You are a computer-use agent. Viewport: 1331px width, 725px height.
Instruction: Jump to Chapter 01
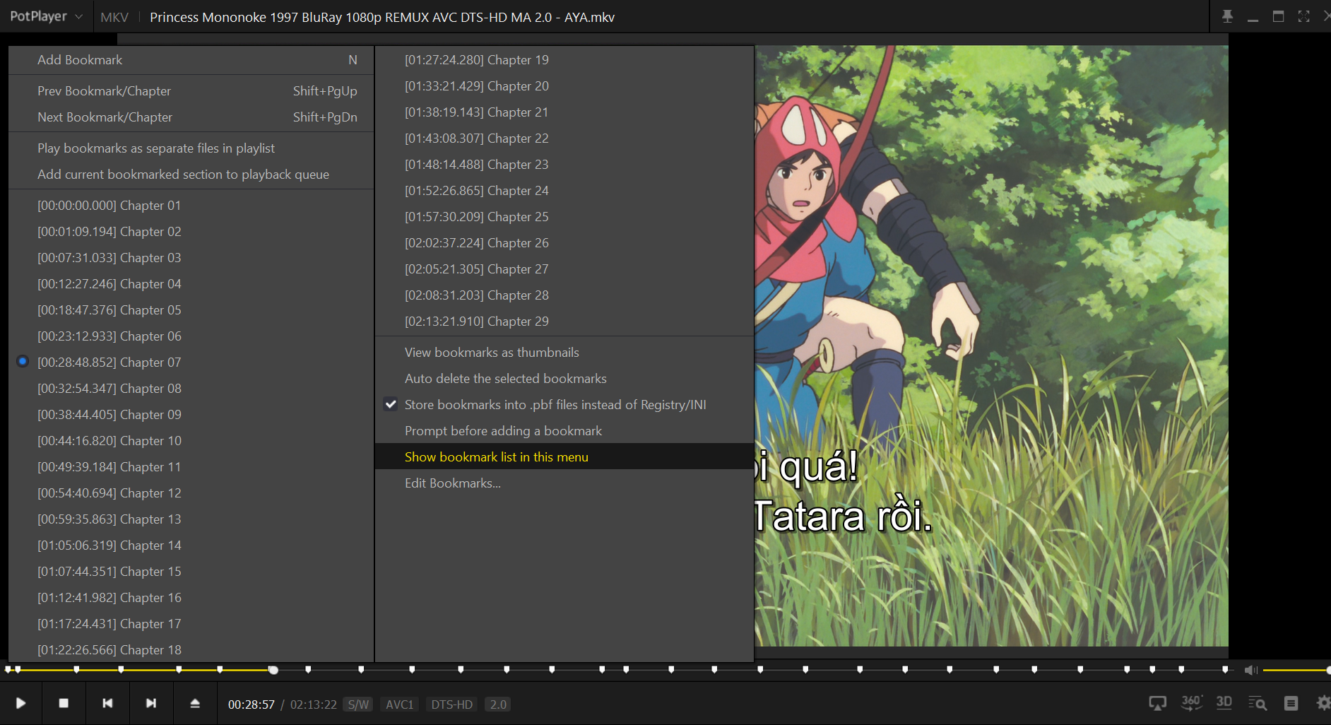(191, 206)
